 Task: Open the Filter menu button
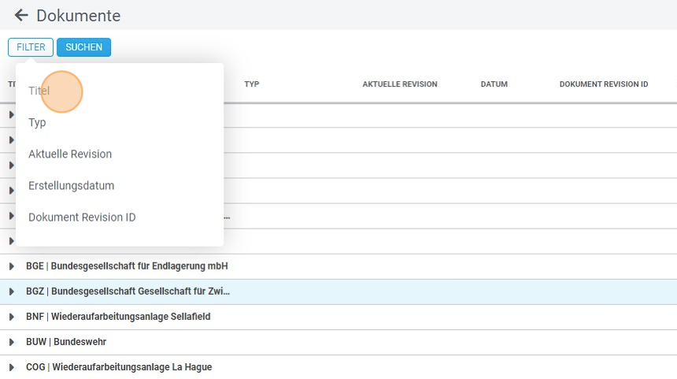31,47
